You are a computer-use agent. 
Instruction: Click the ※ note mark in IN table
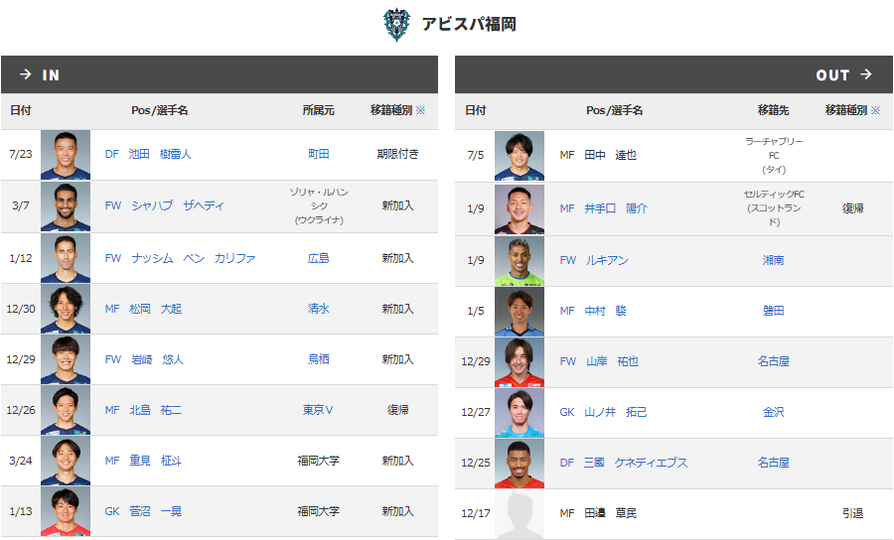(x=420, y=110)
